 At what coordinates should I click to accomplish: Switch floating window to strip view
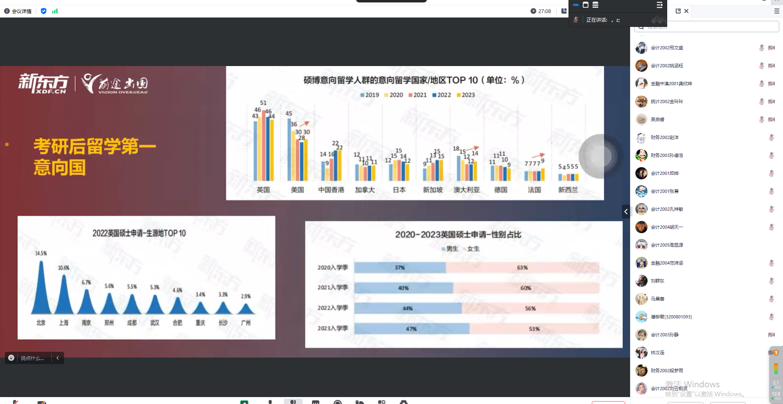(x=576, y=5)
